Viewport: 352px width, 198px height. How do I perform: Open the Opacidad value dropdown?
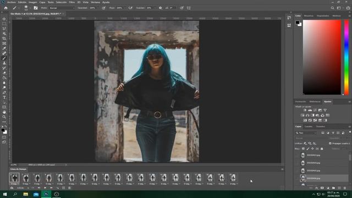click(97, 8)
